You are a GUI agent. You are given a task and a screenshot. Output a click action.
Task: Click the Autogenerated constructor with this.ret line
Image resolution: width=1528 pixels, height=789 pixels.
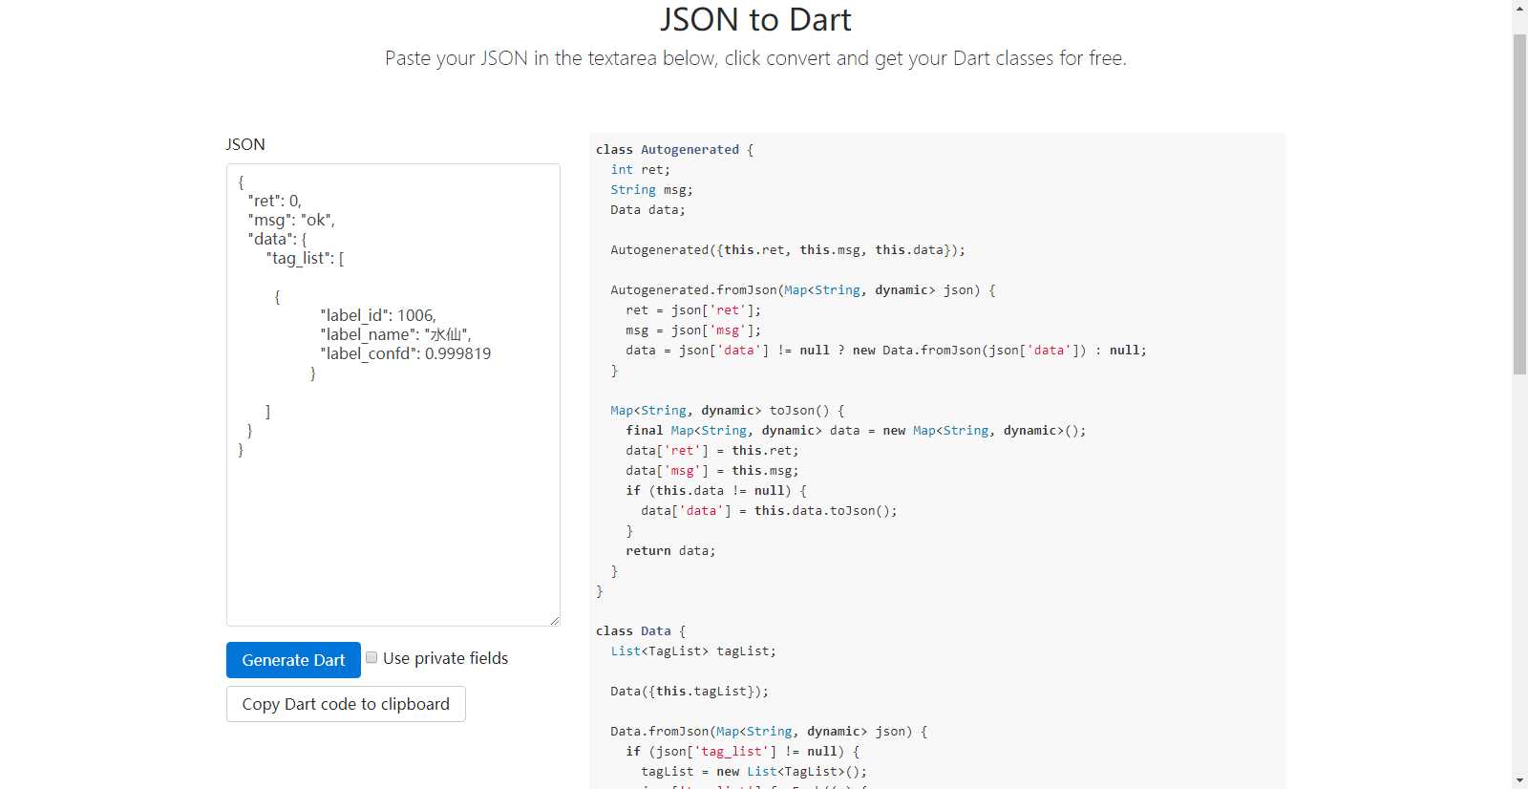point(788,250)
